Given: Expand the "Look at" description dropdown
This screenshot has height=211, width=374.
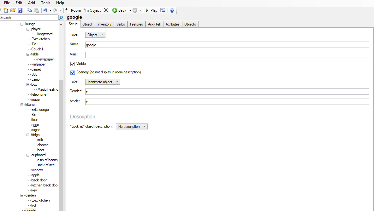Looking at the screenshot, I should (132, 127).
